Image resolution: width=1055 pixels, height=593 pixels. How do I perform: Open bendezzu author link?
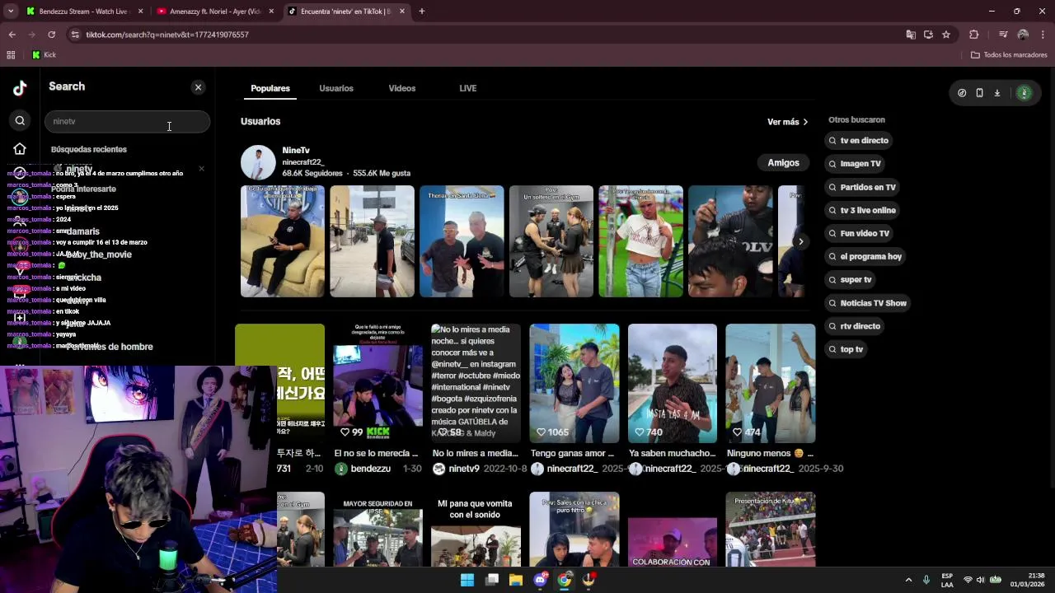pyautogui.click(x=363, y=469)
